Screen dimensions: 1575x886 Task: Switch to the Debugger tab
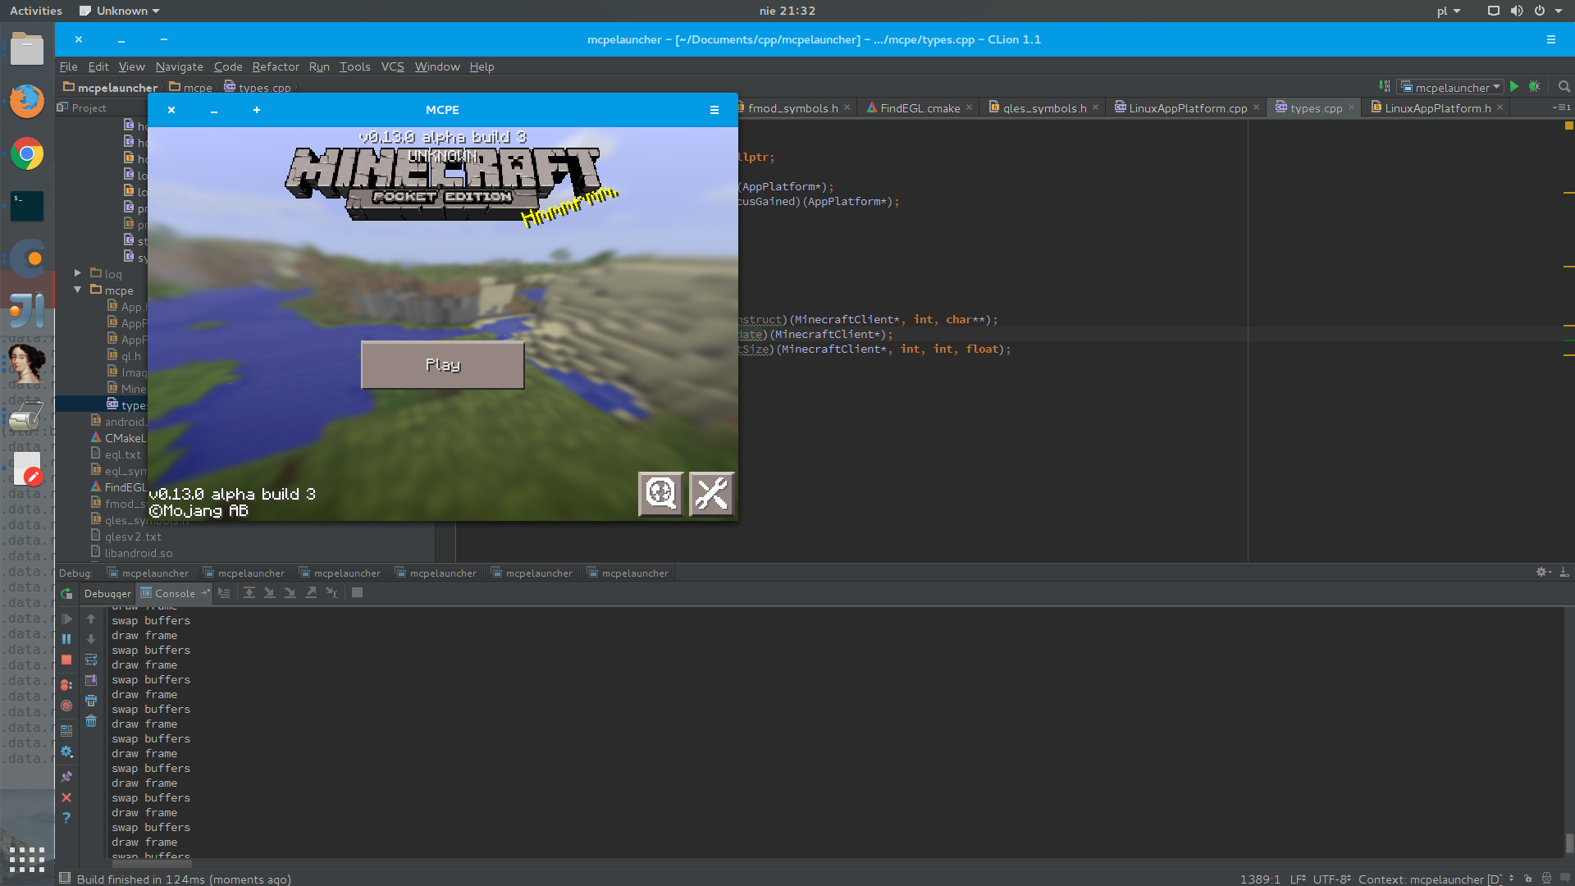click(x=107, y=593)
